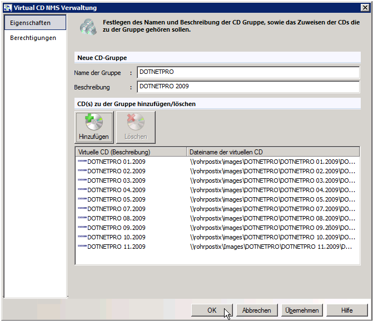
Task: Open Hilfe for this dialog
Action: pos(347,310)
